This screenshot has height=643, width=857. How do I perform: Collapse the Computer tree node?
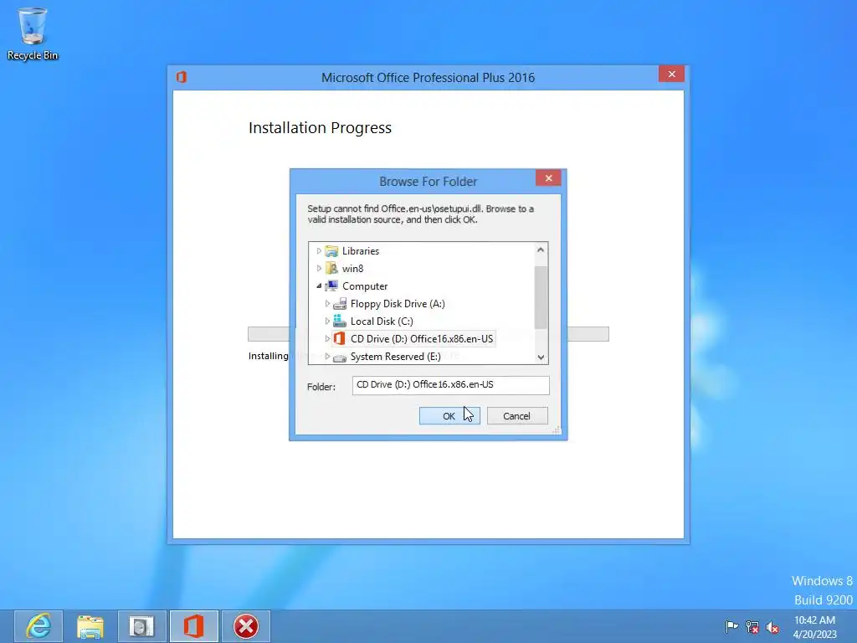(x=319, y=286)
